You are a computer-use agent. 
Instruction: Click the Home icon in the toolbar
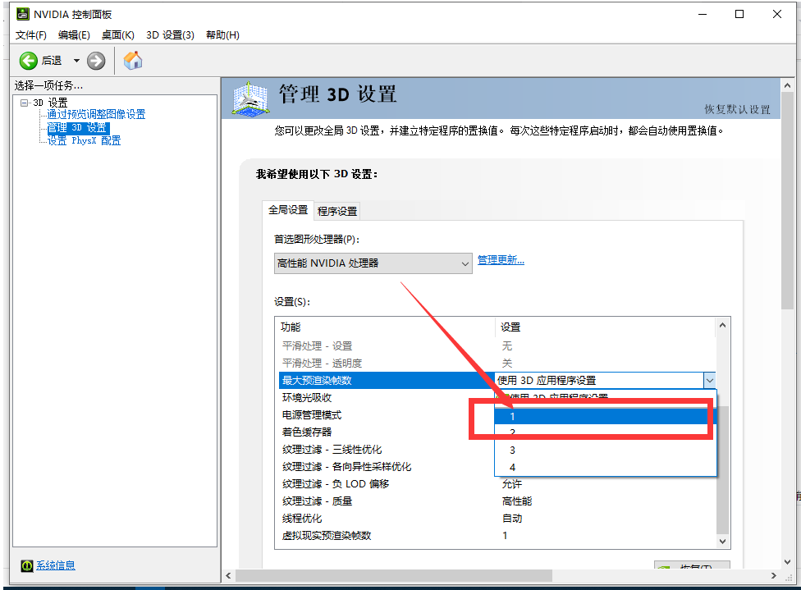(133, 60)
